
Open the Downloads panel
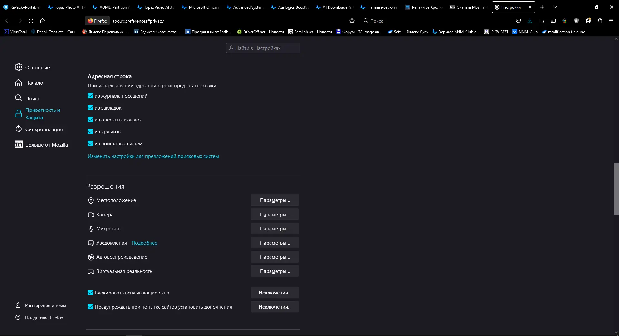pyautogui.click(x=530, y=21)
